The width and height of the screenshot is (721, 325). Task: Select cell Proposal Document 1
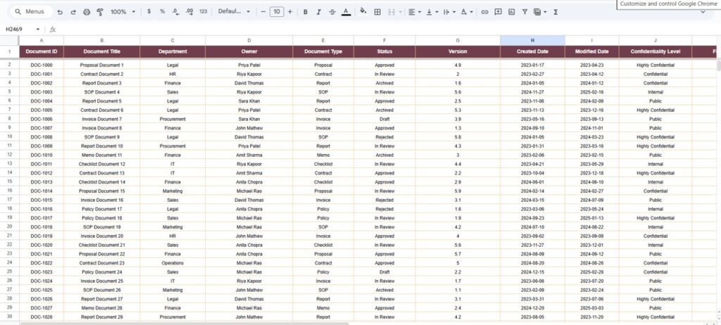pos(102,65)
